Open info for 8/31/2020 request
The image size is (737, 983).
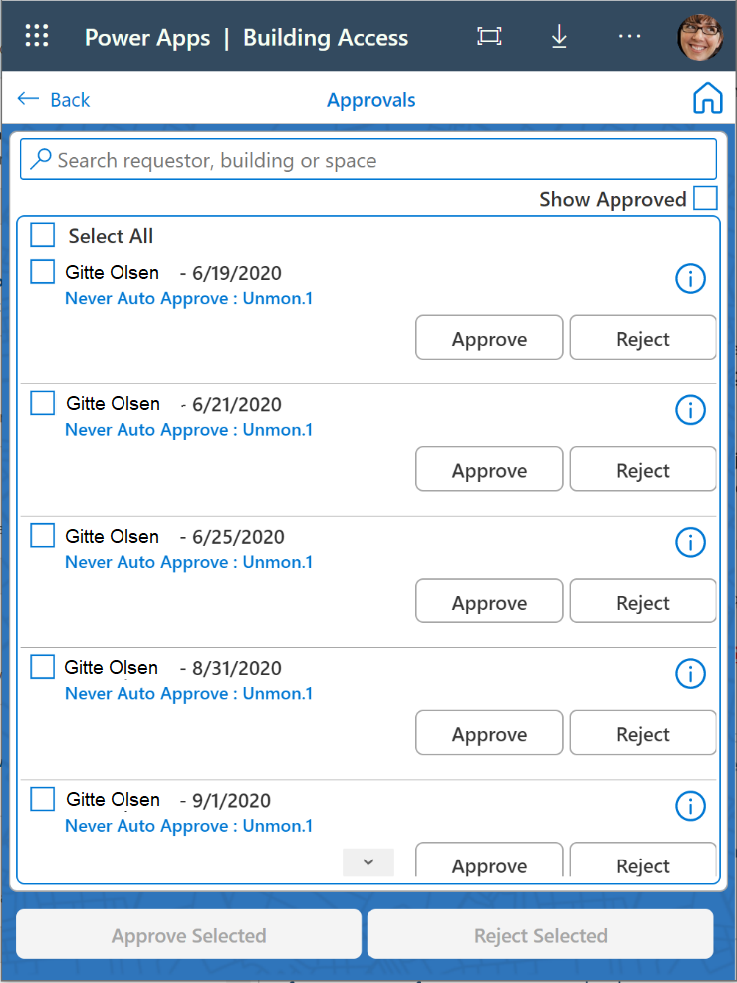coord(690,674)
